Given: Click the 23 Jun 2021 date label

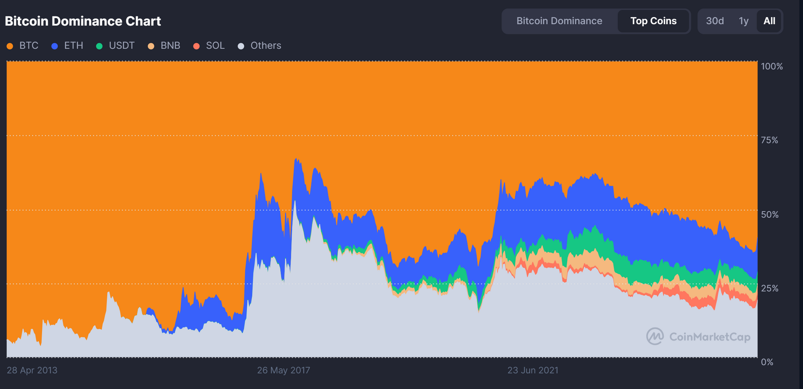Looking at the screenshot, I should click(533, 370).
